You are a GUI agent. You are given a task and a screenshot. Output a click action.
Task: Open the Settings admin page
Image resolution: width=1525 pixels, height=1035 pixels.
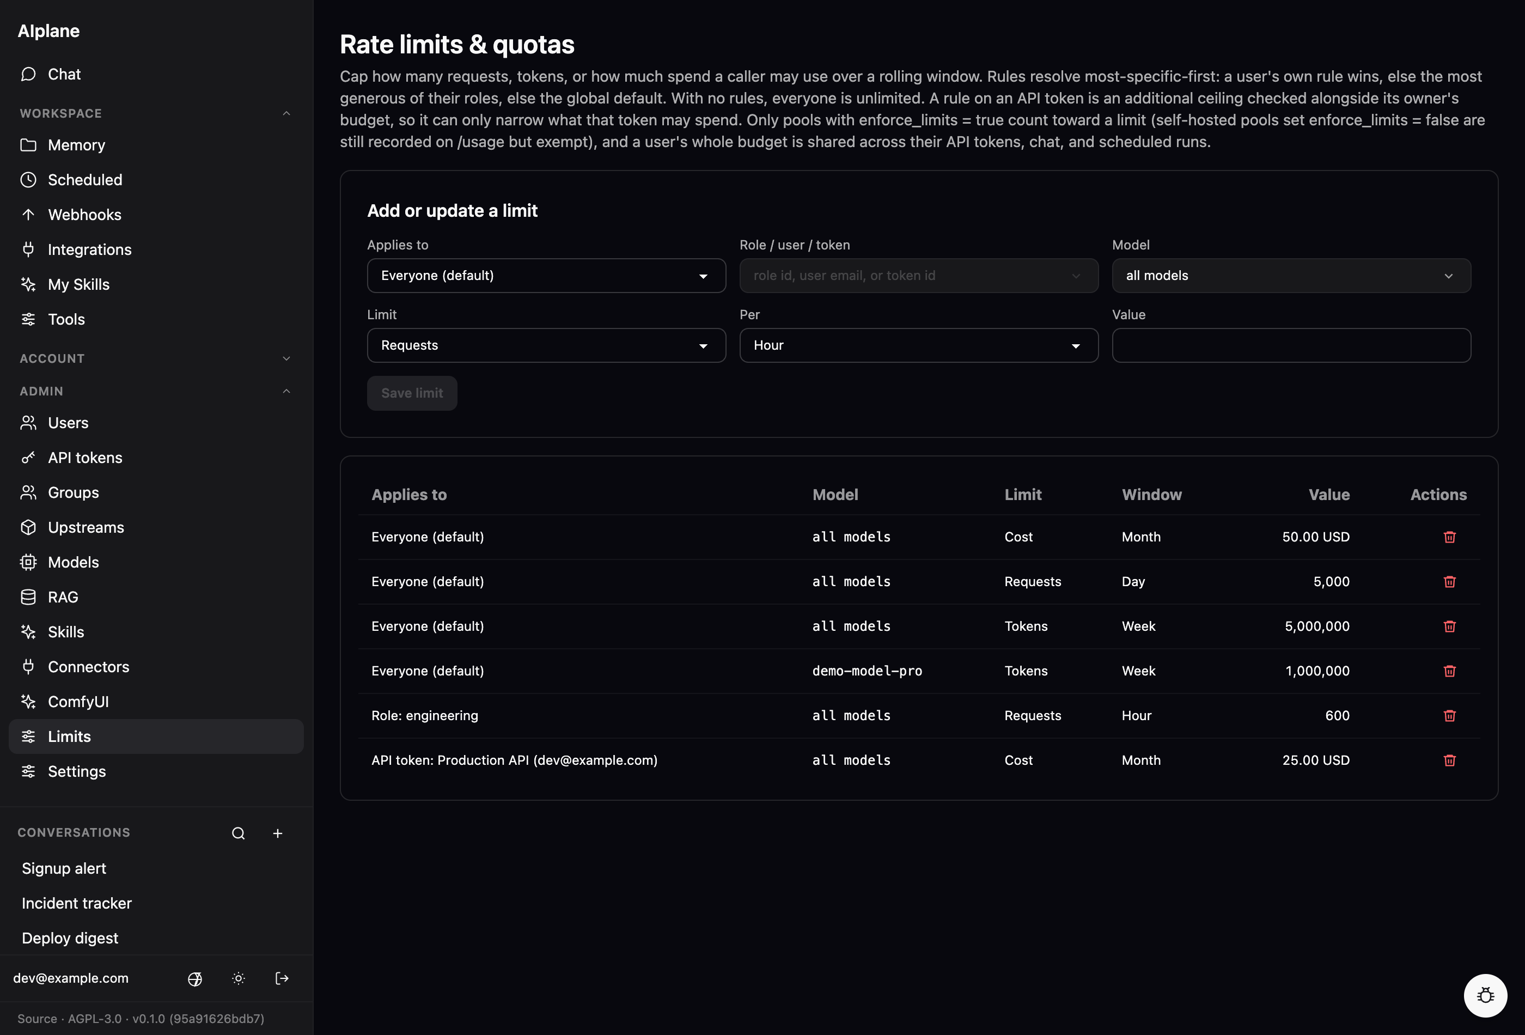tap(156, 771)
